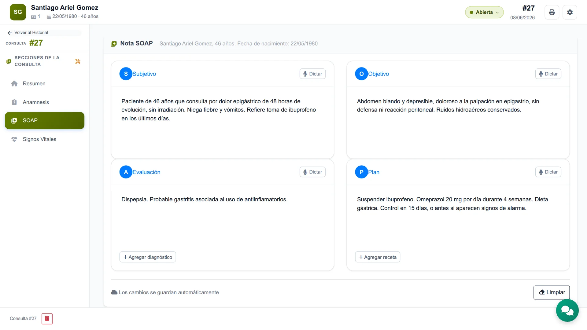Expand the Abierta status dropdown
This screenshot has width=587, height=330.
click(x=484, y=12)
